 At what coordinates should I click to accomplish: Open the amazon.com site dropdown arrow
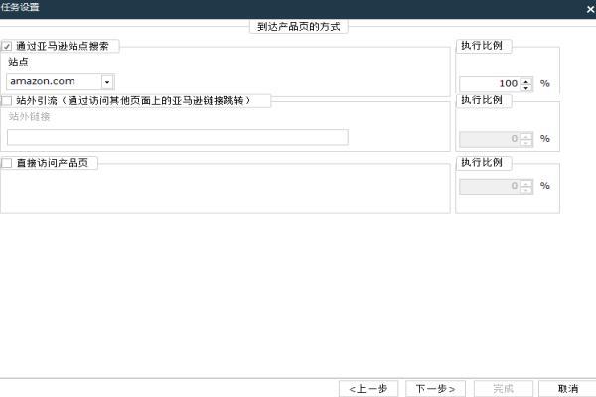coord(107,82)
